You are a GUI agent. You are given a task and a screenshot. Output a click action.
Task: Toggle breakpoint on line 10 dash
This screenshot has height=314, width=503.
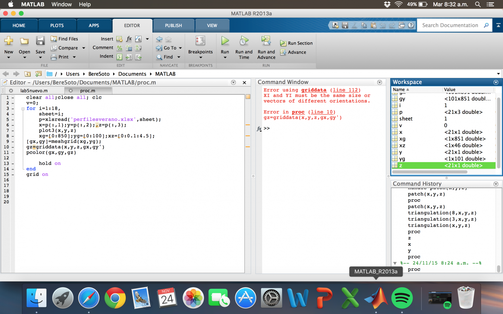click(x=13, y=147)
